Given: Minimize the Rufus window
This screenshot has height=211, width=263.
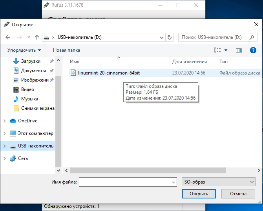Looking at the screenshot, I should [x=161, y=5].
